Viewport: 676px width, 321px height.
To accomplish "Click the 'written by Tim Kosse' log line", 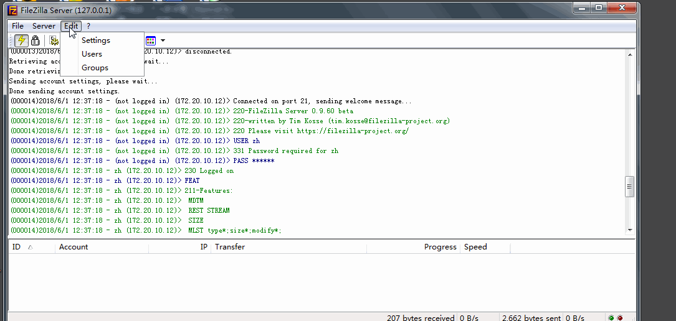I will tap(231, 121).
